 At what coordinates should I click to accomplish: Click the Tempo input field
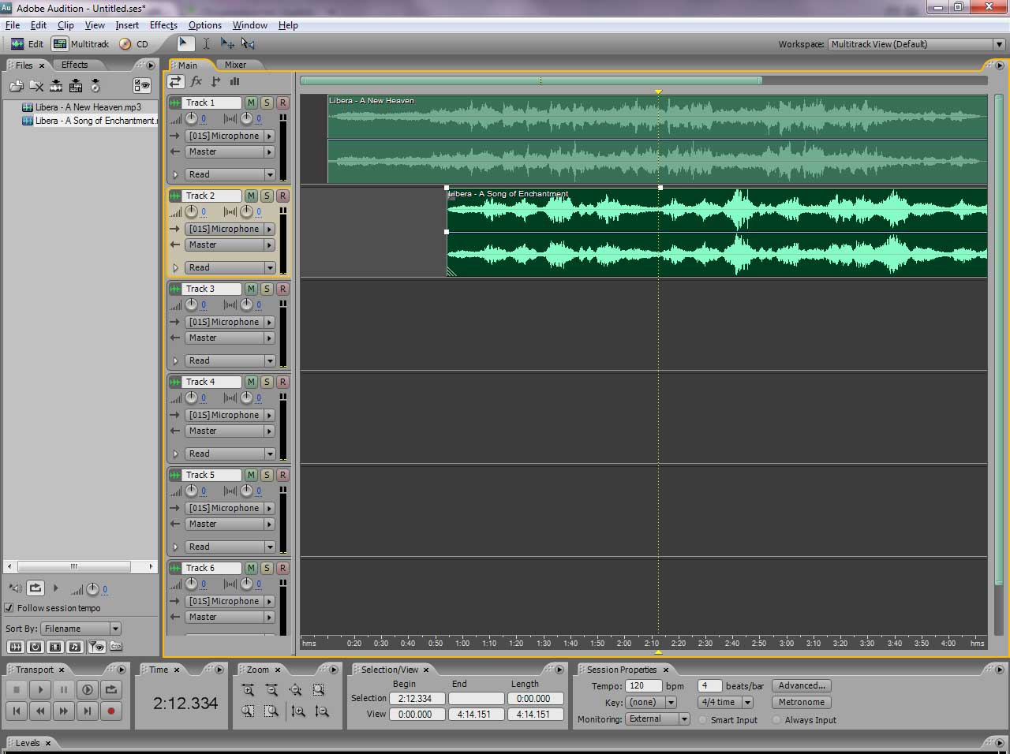click(642, 685)
